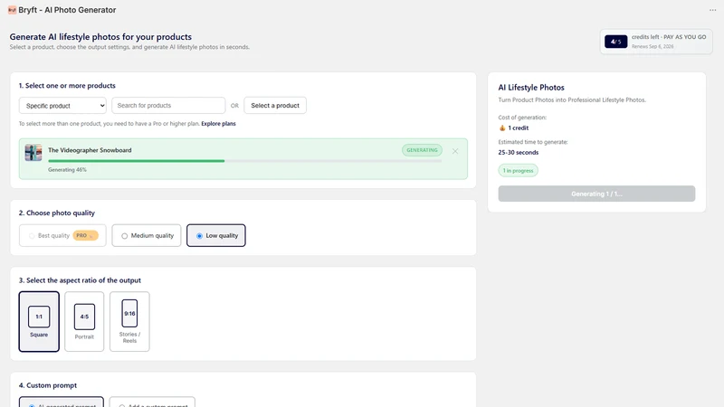Viewport: 724px width, 407px height.
Task: Click the 1 in progress badge
Action: (x=518, y=171)
